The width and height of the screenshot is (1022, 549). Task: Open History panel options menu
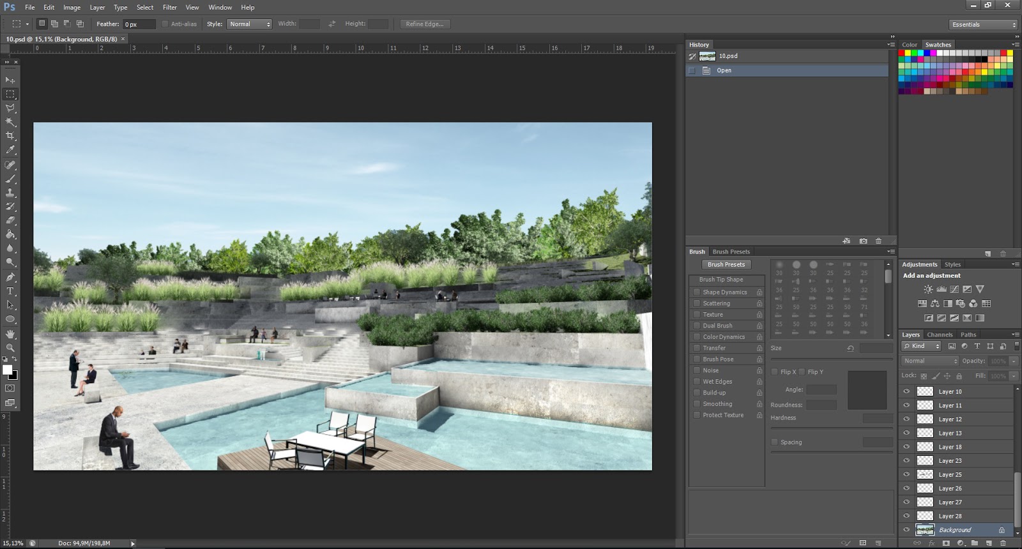tap(891, 45)
